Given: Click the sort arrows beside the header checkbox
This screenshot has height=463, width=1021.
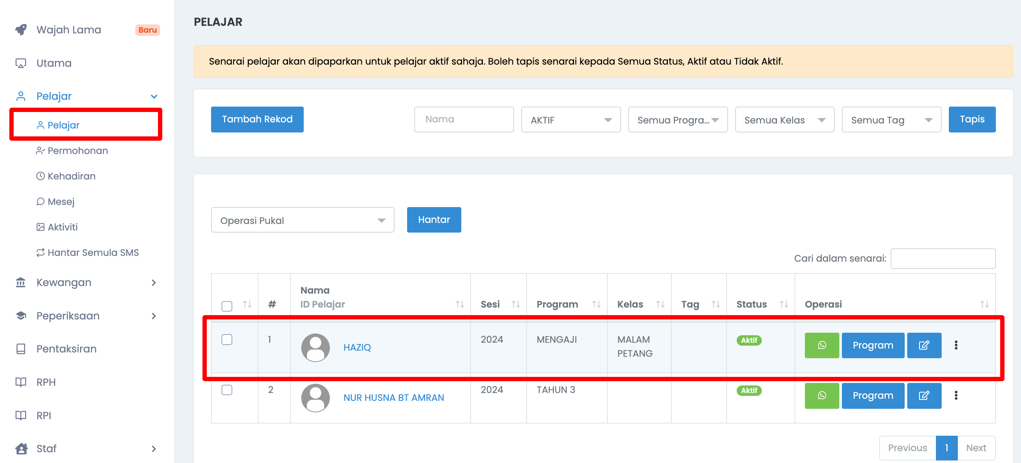Looking at the screenshot, I should coord(247,304).
